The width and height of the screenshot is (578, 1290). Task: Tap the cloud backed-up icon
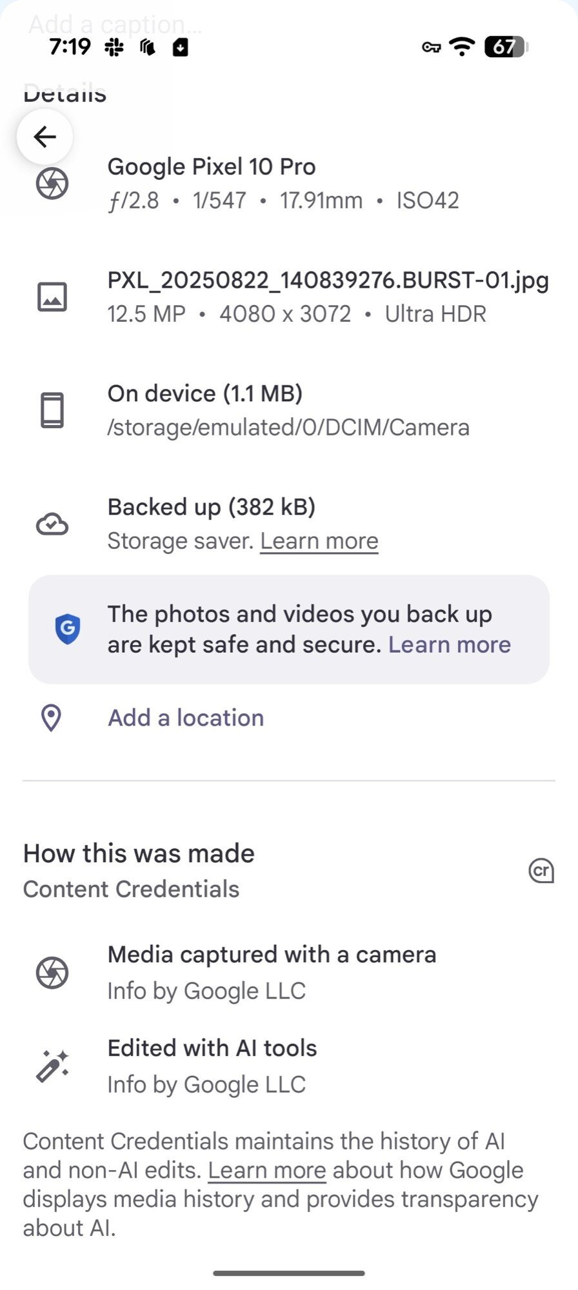[x=52, y=524]
